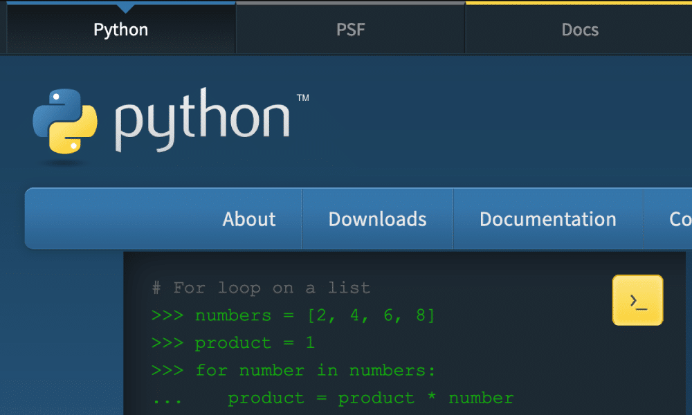Open the Documentation menu item
This screenshot has width=692, height=415.
click(x=547, y=219)
